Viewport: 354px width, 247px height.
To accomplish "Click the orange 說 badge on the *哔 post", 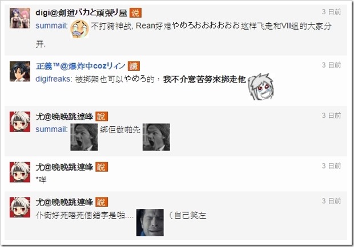I will coord(102,167).
